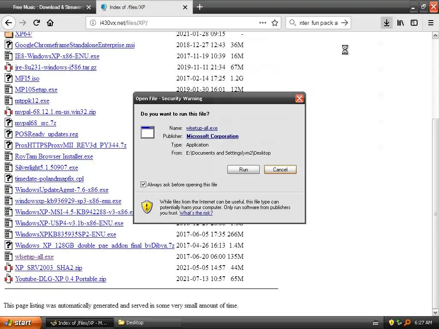Open the wlsetup-all.exe name link in dialog
The width and height of the screenshot is (439, 329).
tap(202, 128)
